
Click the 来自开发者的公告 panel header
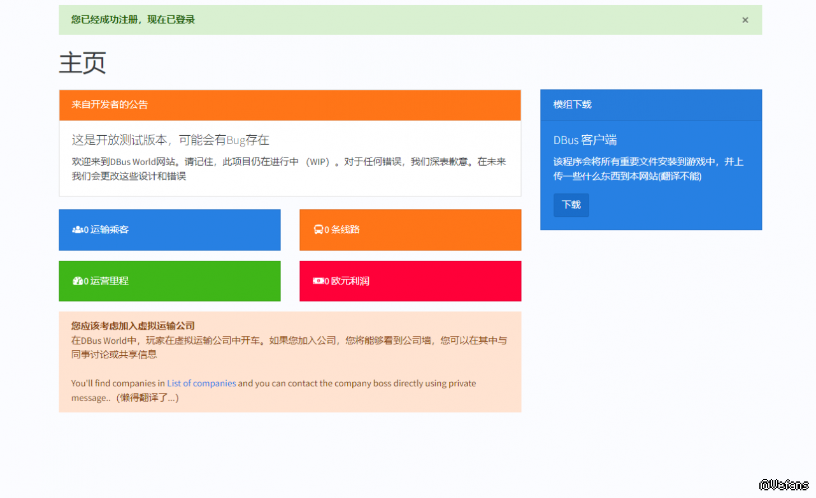tap(290, 105)
